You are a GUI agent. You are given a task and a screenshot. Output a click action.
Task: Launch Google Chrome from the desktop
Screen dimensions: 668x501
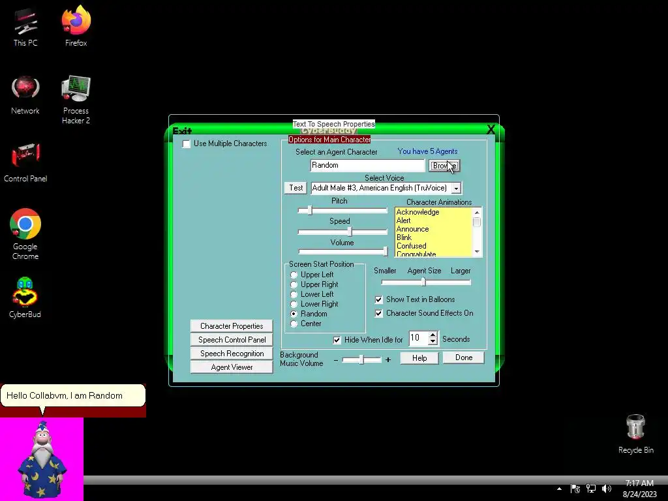coord(25,234)
